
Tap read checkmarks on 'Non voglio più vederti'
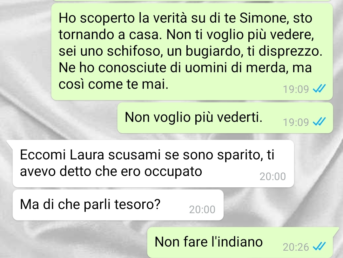point(319,122)
